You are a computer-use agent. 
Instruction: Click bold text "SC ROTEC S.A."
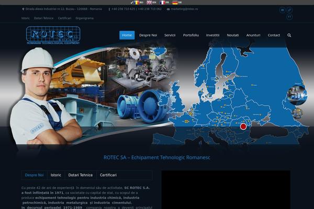137,188
